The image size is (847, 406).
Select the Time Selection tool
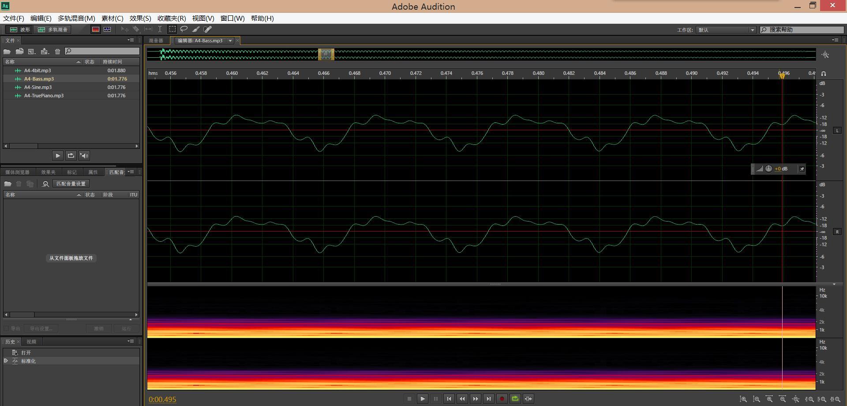(160, 30)
